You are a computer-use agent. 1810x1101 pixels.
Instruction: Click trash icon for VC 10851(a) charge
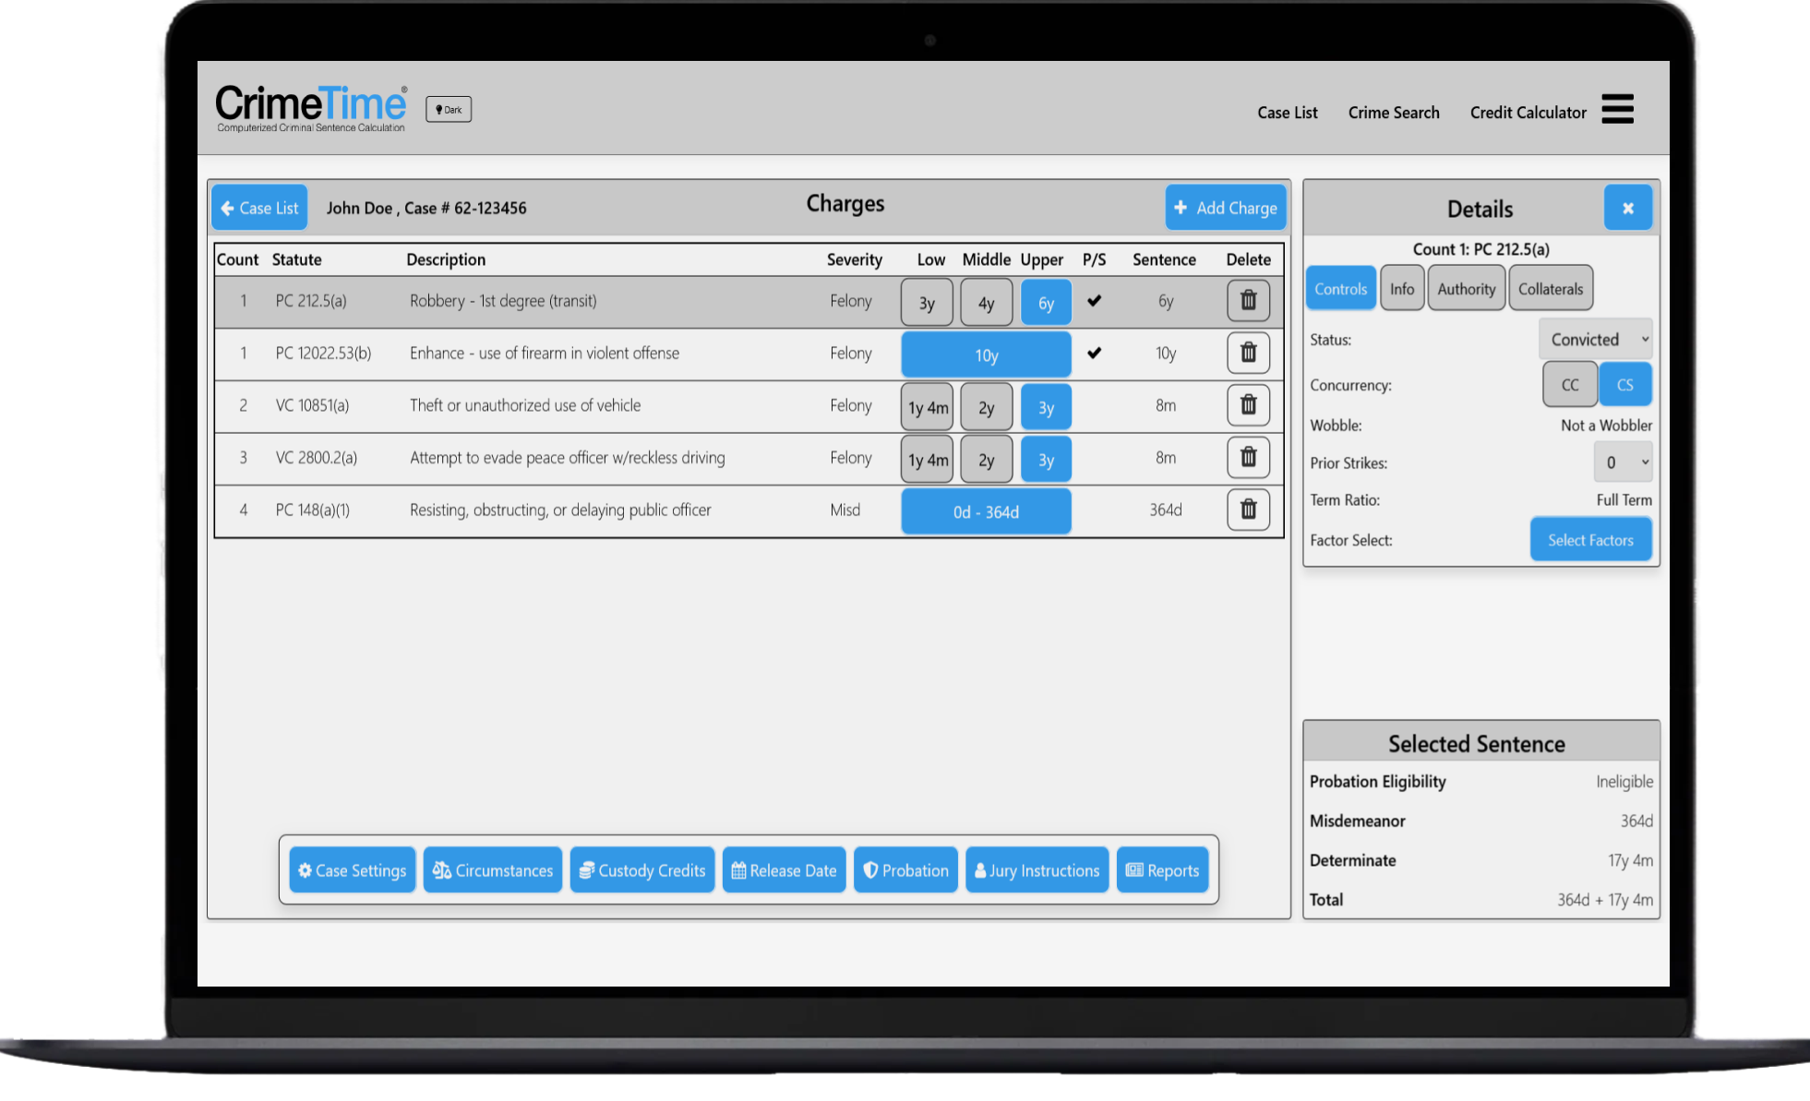(1248, 405)
